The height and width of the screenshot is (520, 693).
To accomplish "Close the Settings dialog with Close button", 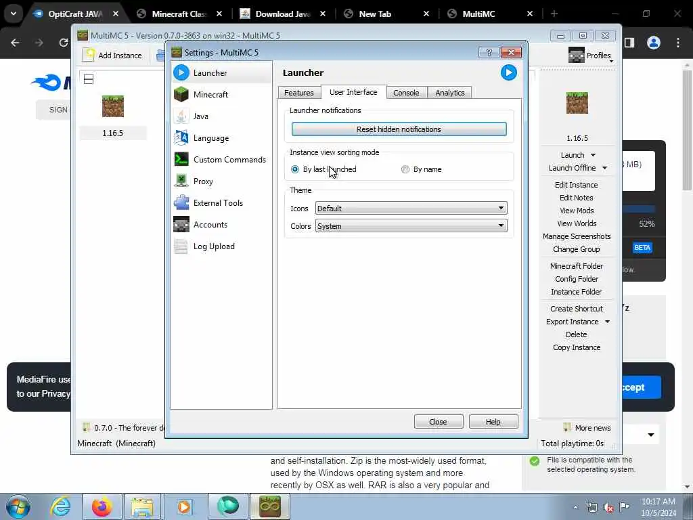I will tap(438, 422).
